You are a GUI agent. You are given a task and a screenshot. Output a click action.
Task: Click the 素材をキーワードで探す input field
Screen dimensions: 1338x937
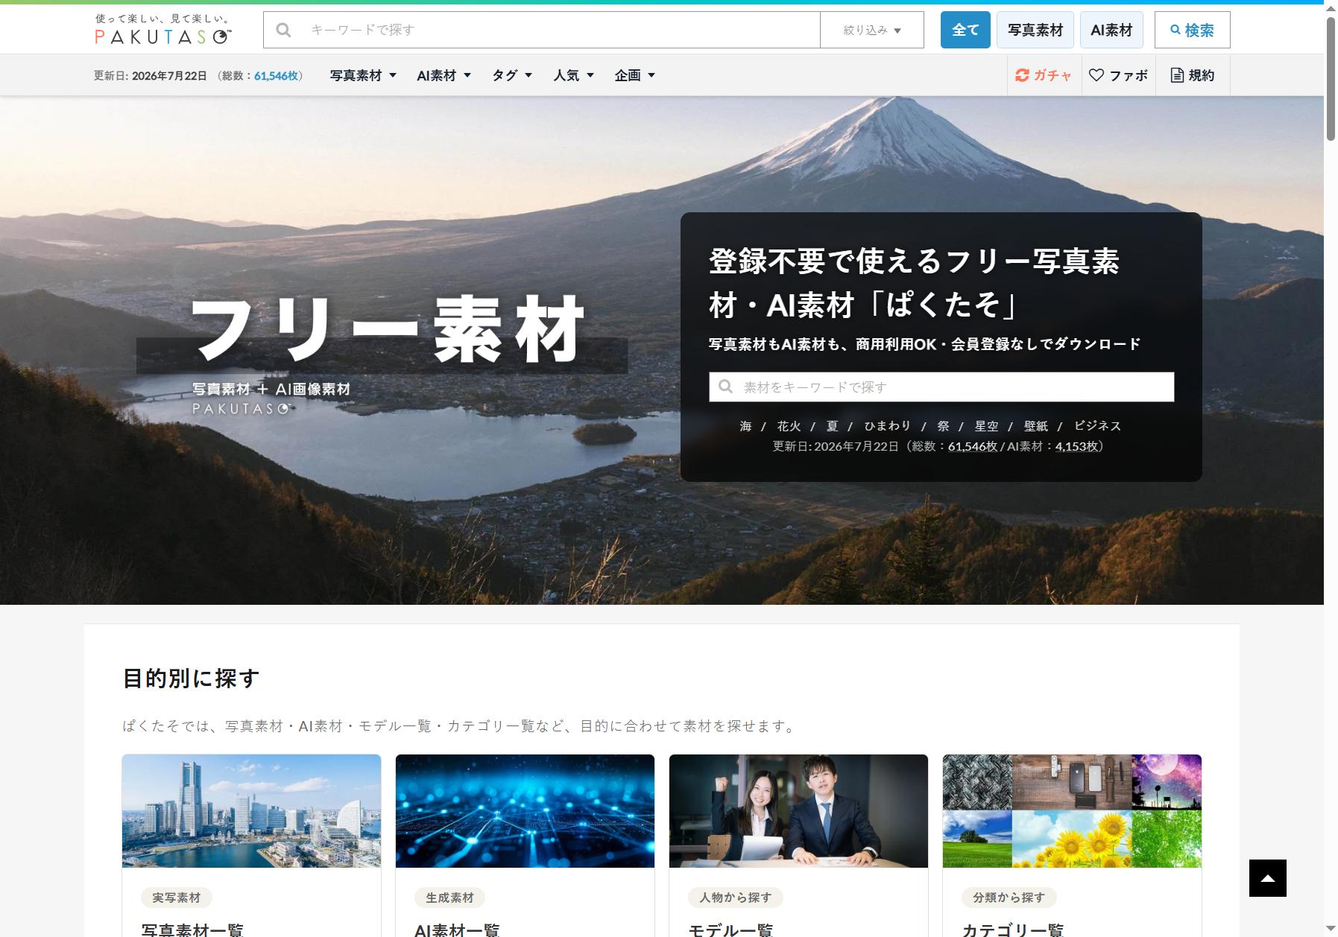click(x=941, y=387)
